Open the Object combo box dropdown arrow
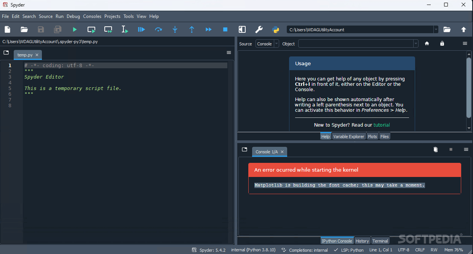The height and width of the screenshot is (254, 473). (416, 44)
